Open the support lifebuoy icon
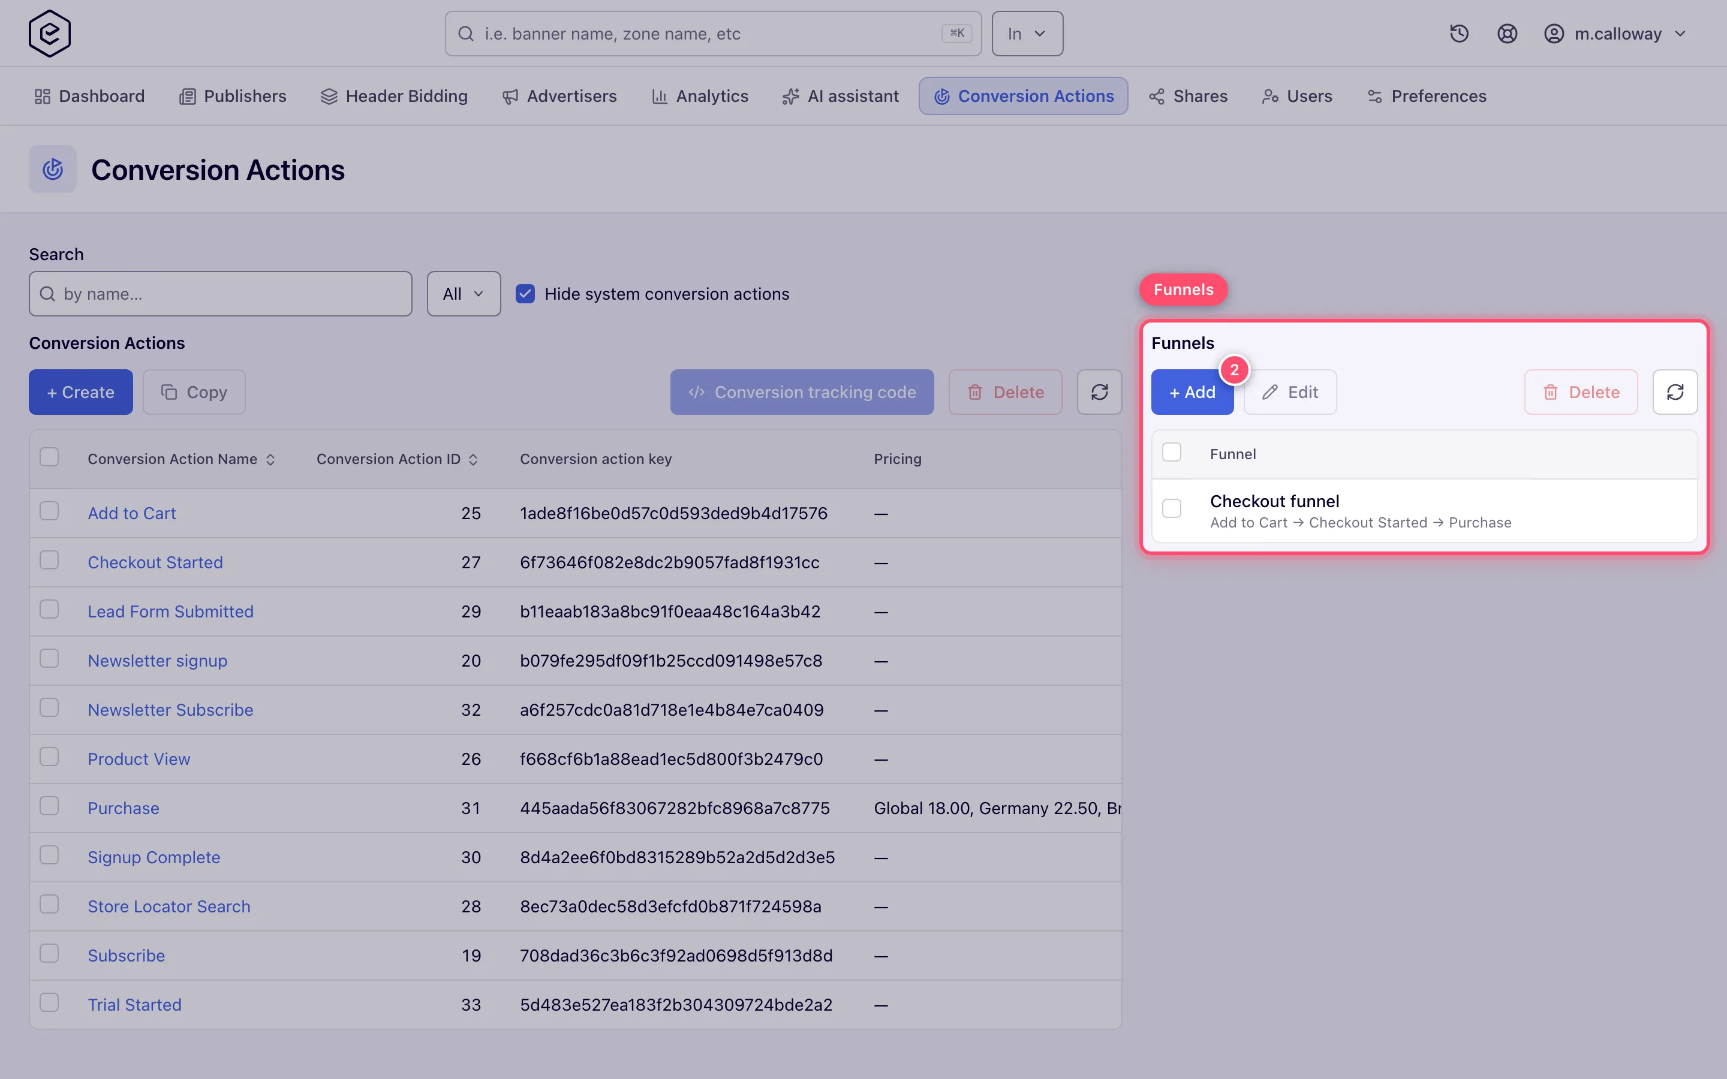Image resolution: width=1727 pixels, height=1079 pixels. pos(1506,34)
